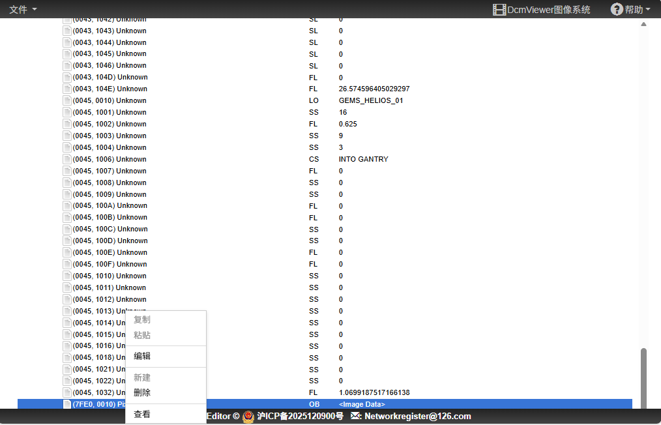Viewport: 661px width, 425px height.
Task: Click the vertical scrollbar thumb
Action: click(x=643, y=377)
